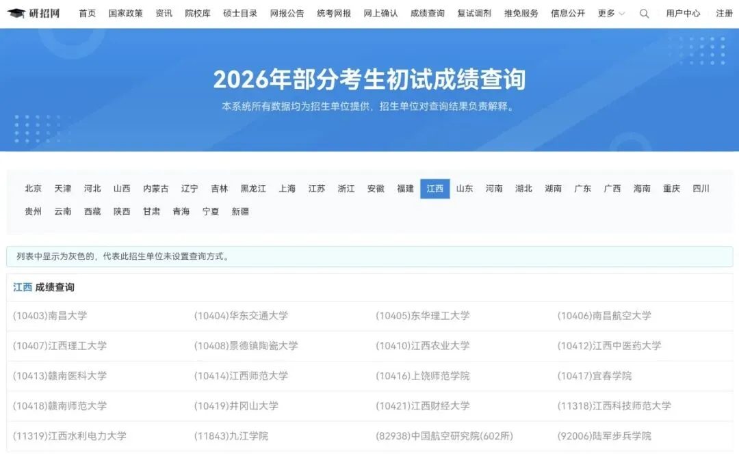This screenshot has width=739, height=456.
Task: Click (10410)江西农业大学 entry
Action: coord(423,346)
